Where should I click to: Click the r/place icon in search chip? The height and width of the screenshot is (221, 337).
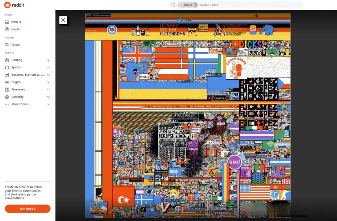(x=181, y=5)
